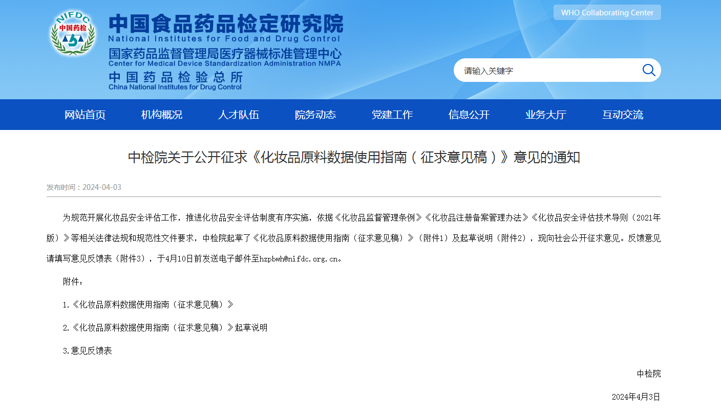Click the NIFDC round logo

pyautogui.click(x=73, y=33)
